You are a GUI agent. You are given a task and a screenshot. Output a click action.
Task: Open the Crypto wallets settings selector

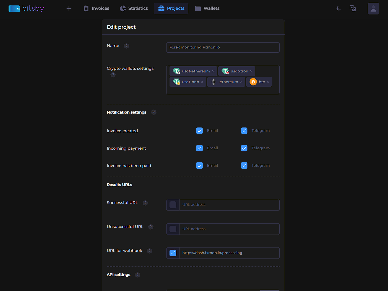click(223, 90)
